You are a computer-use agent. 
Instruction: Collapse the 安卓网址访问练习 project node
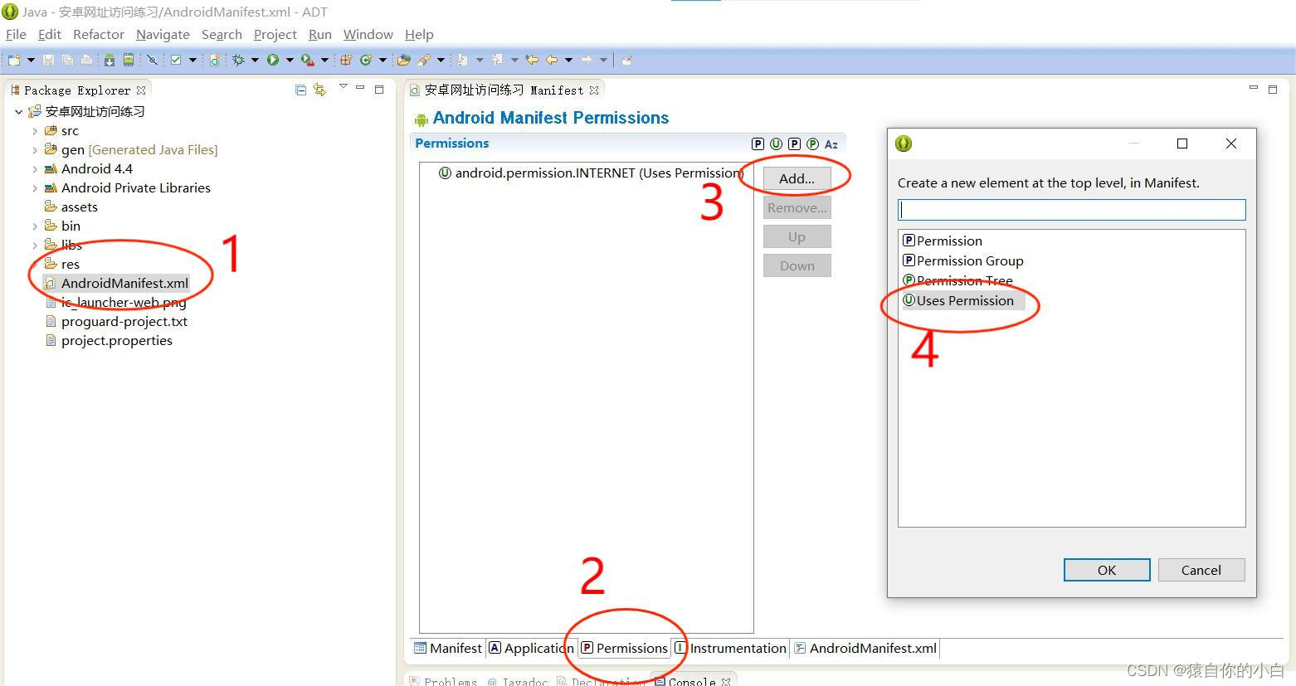tap(18, 112)
